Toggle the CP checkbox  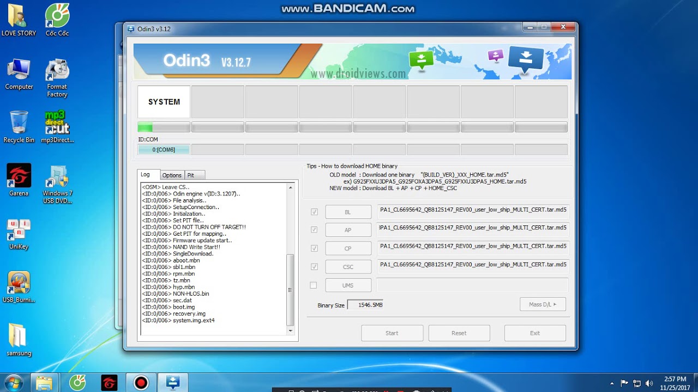click(x=314, y=248)
